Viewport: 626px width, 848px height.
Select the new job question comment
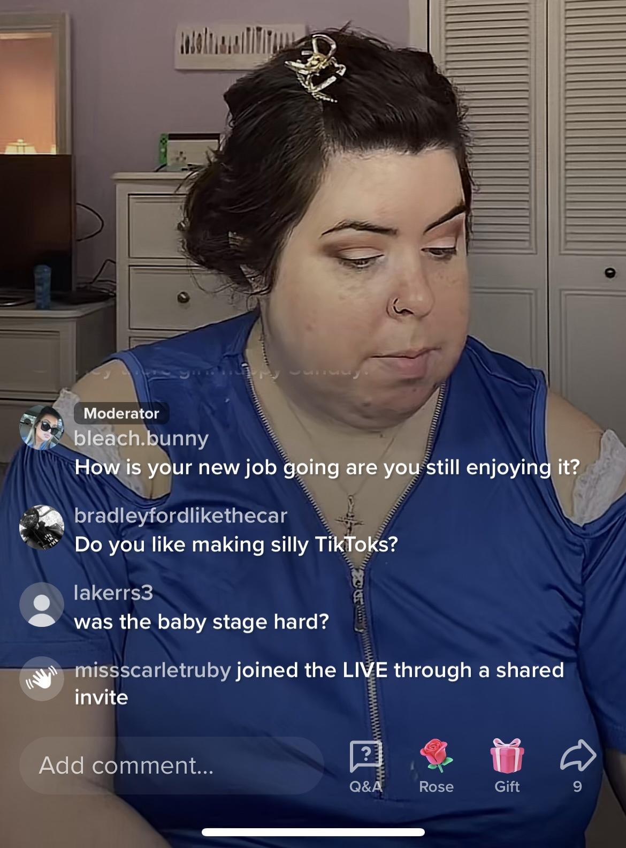pos(327,468)
